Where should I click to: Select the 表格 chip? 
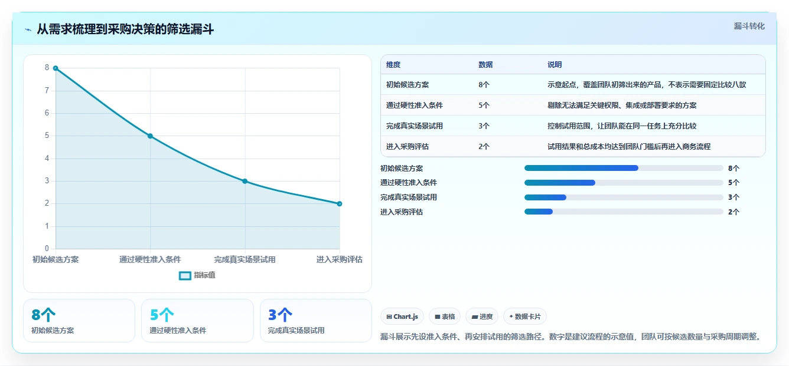click(x=444, y=316)
